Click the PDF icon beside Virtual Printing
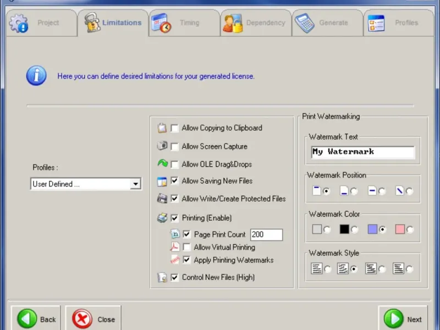Screen dimensions: 440x330 point(174,247)
